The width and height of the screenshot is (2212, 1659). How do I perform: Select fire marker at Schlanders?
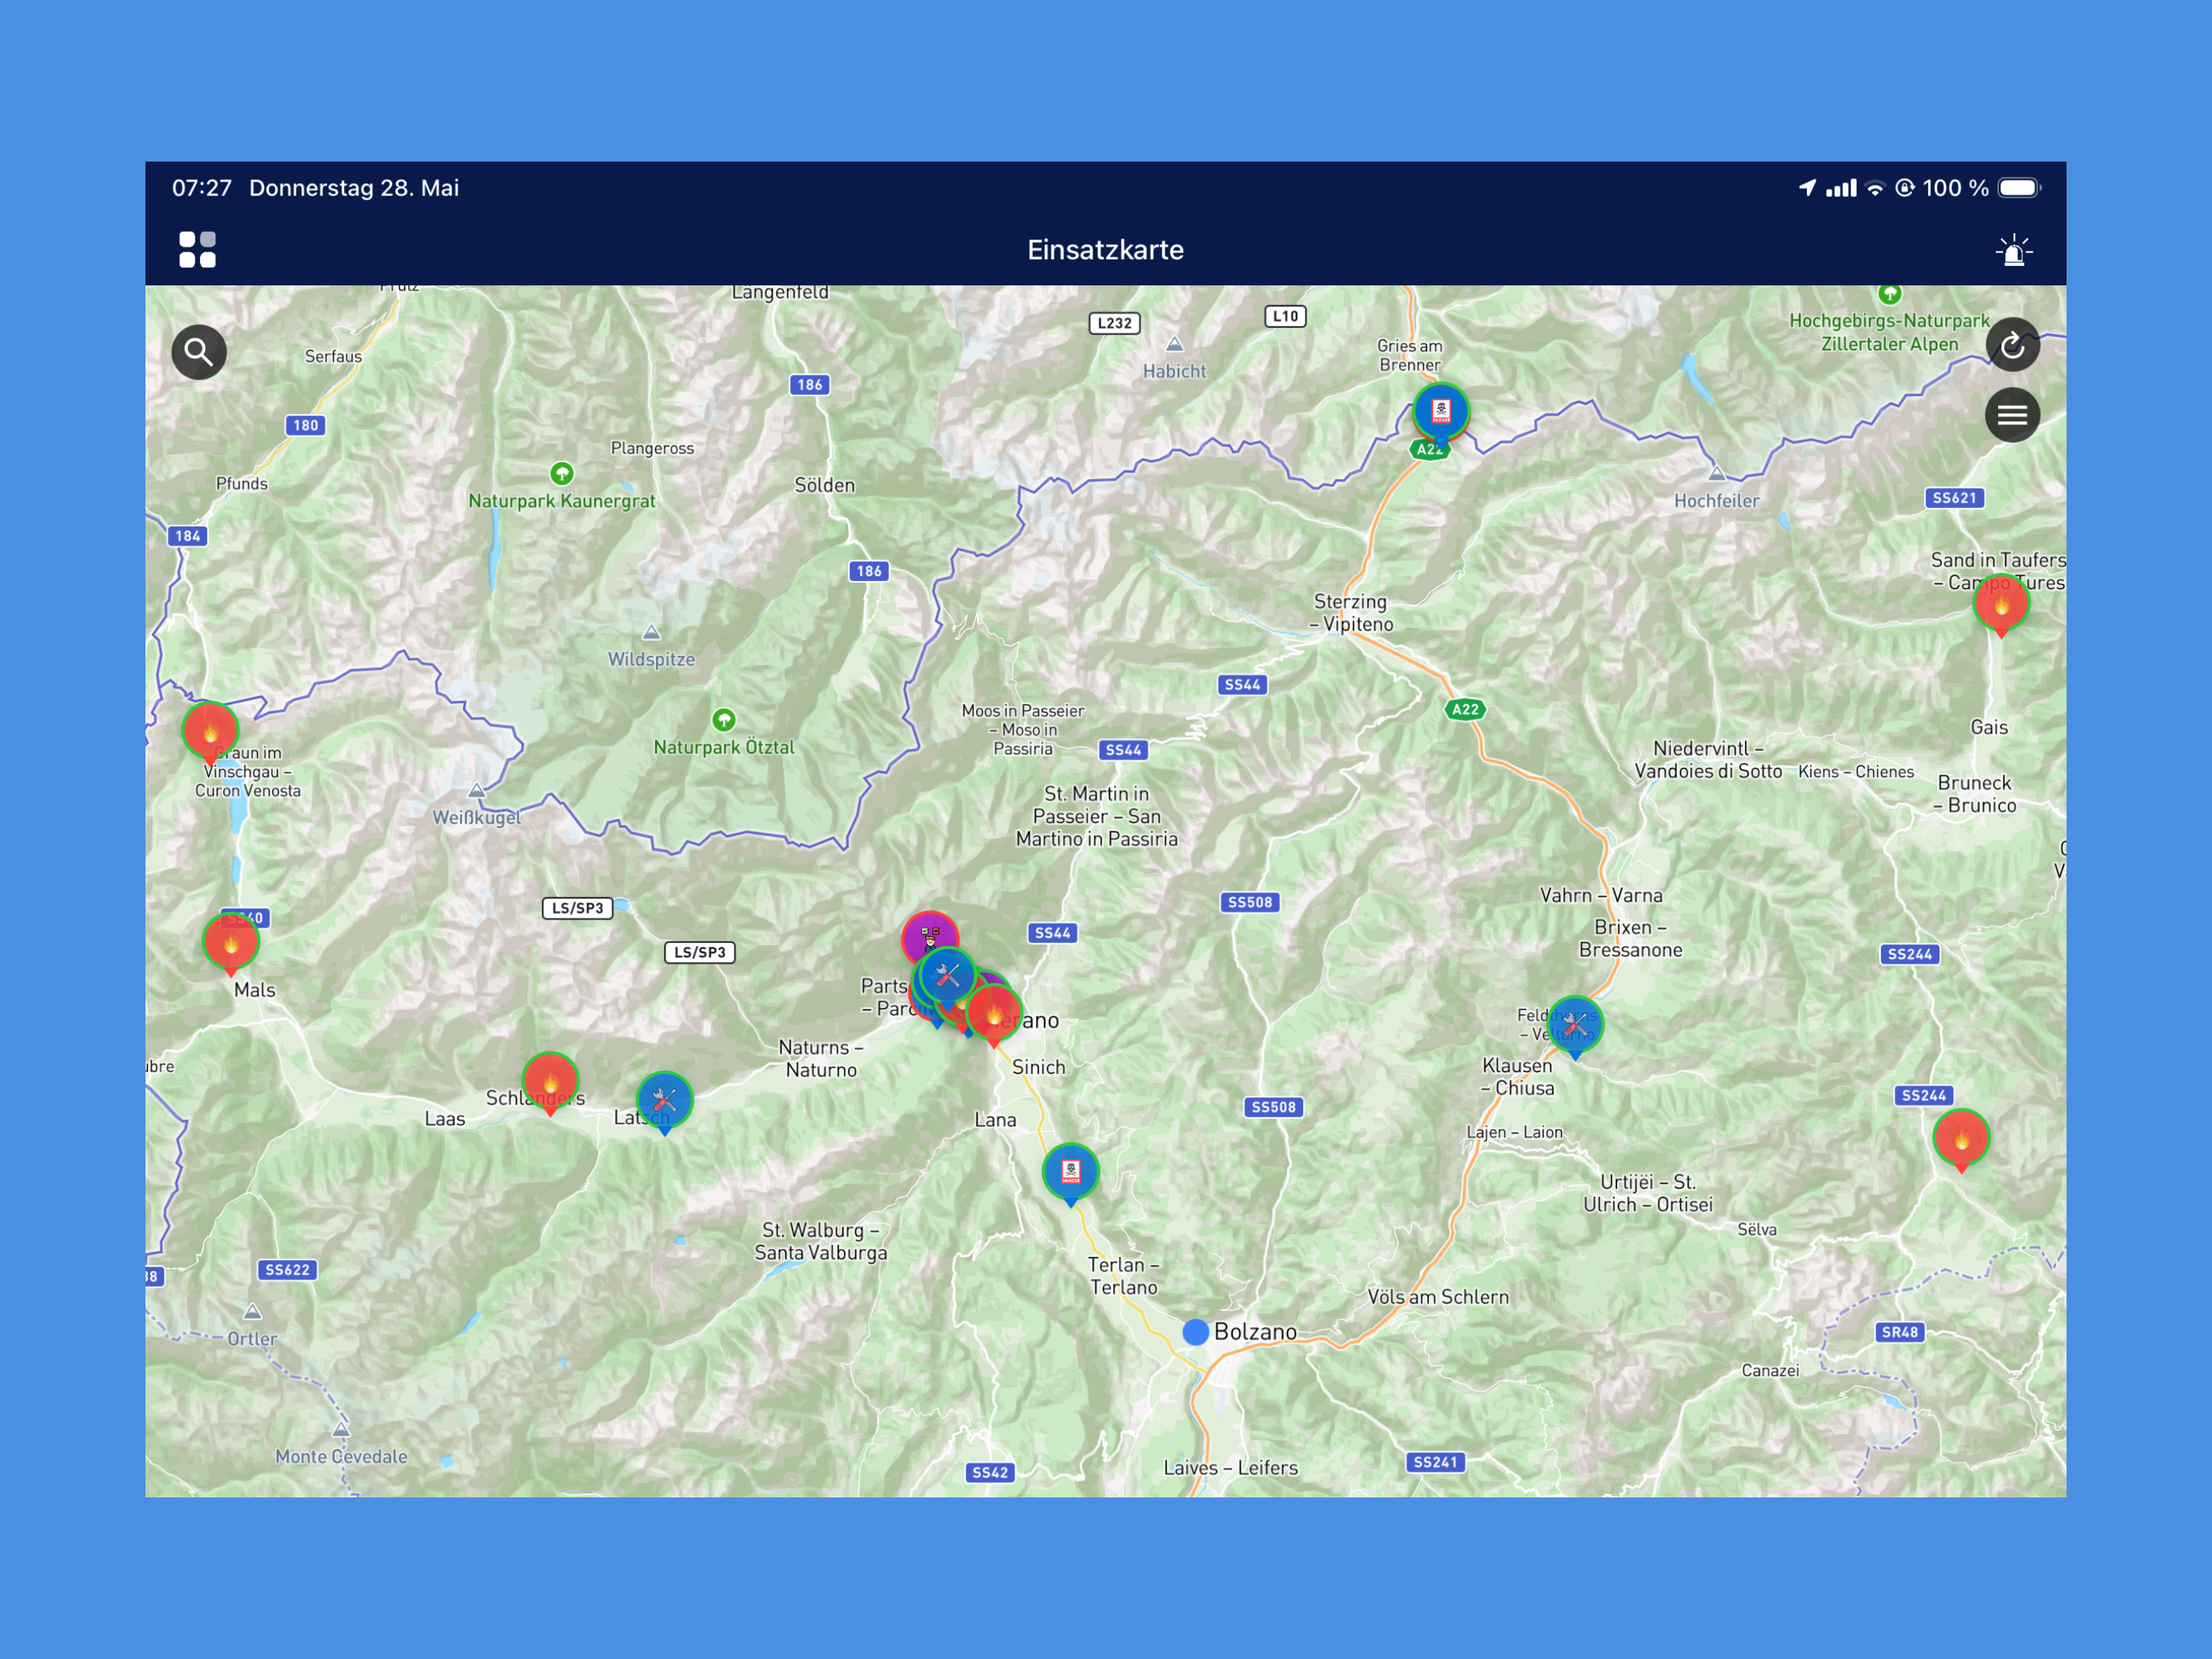pyautogui.click(x=550, y=1083)
